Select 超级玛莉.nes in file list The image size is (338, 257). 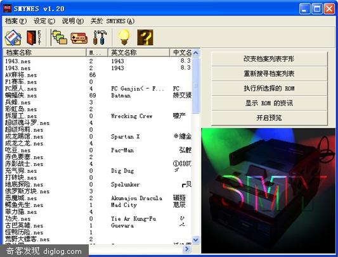[24, 130]
